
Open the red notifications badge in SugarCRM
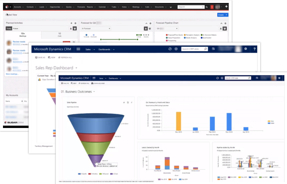click(212, 7)
